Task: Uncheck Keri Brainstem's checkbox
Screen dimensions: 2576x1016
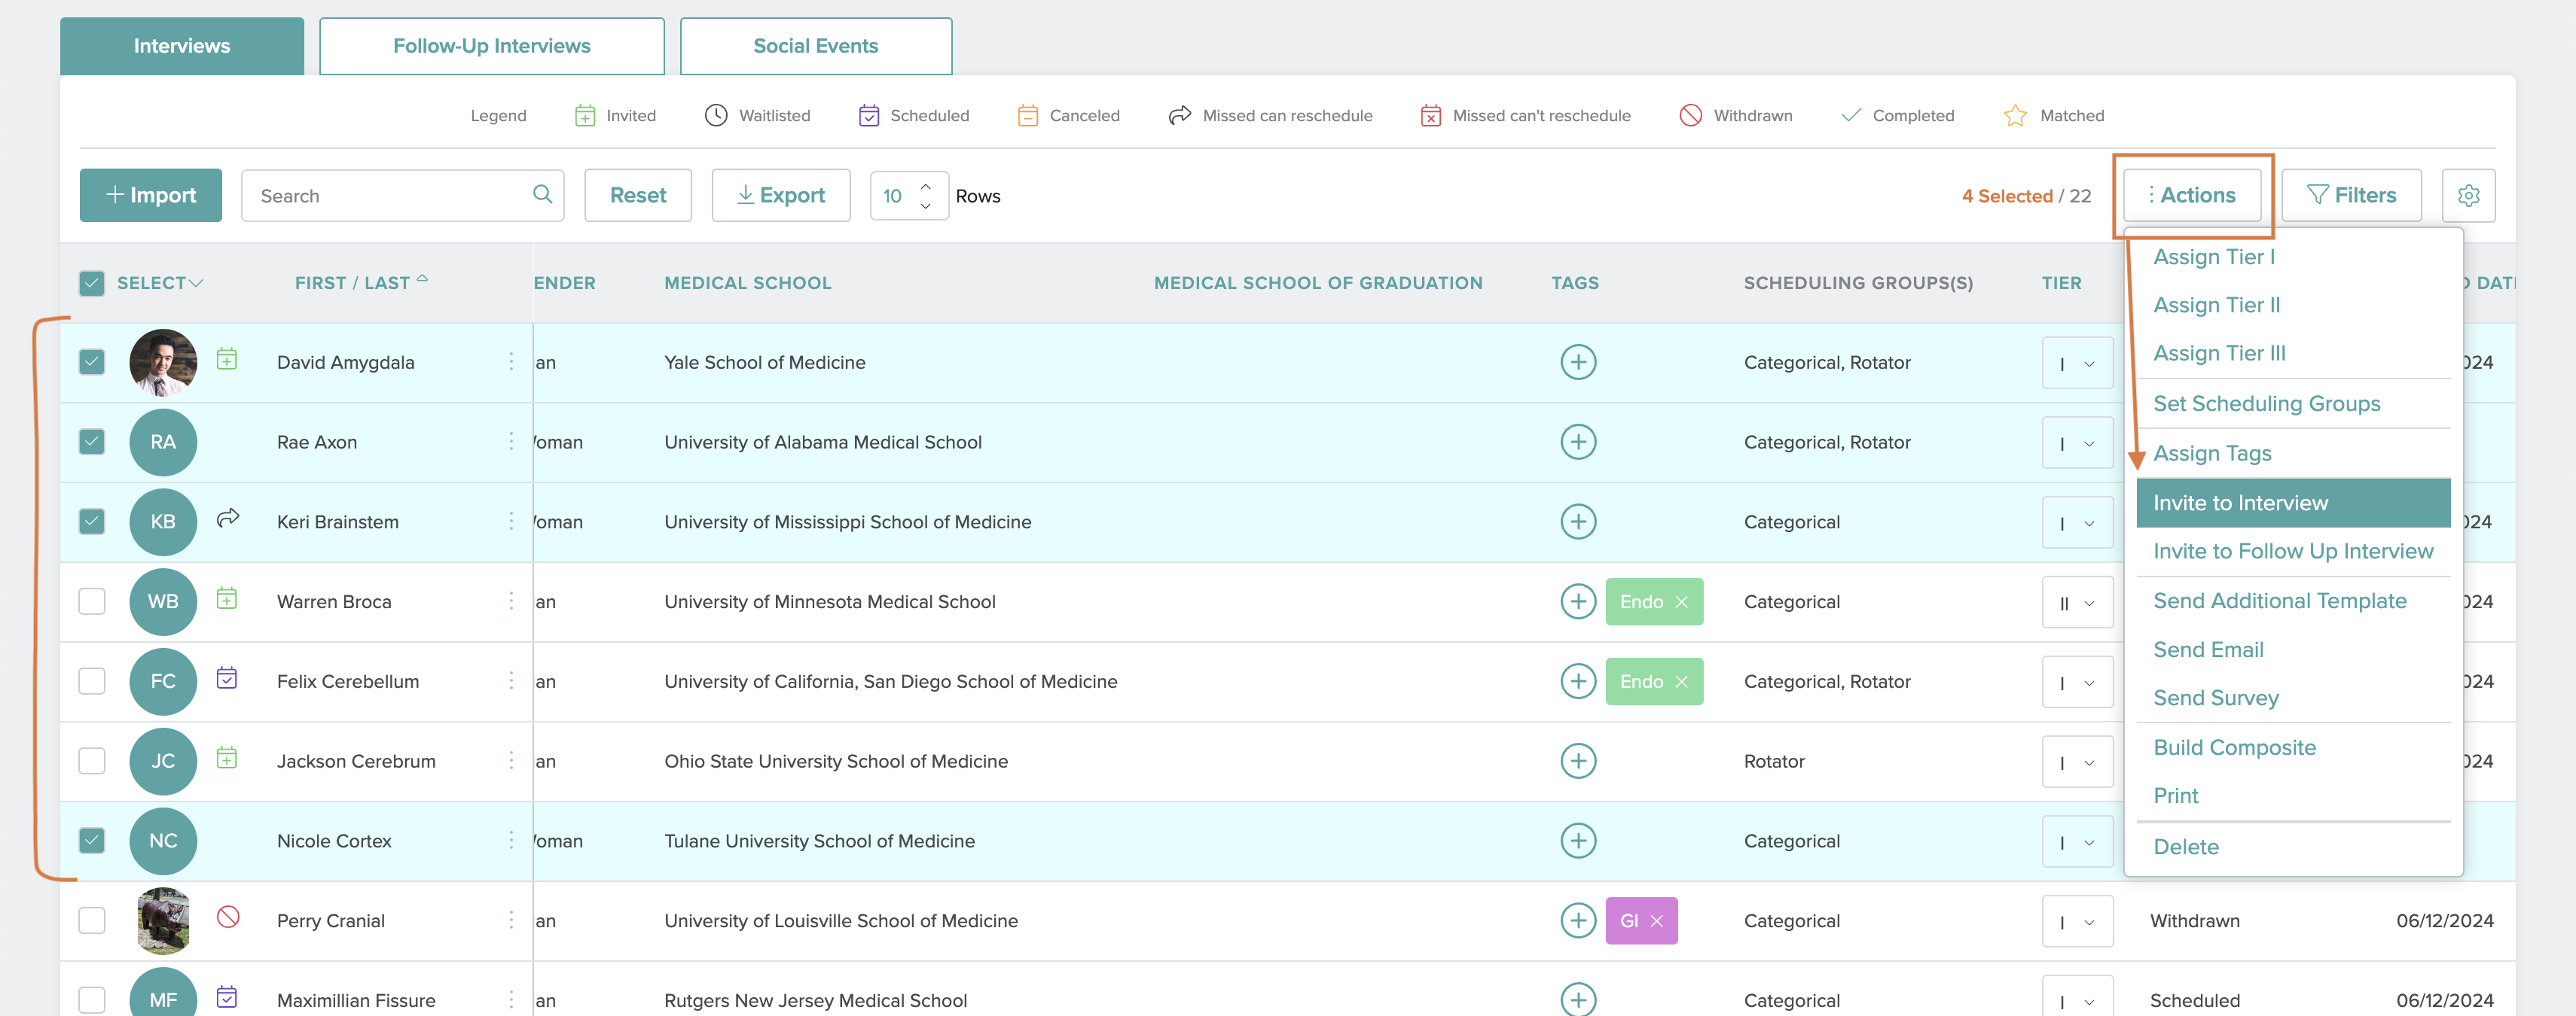Action: 91,522
